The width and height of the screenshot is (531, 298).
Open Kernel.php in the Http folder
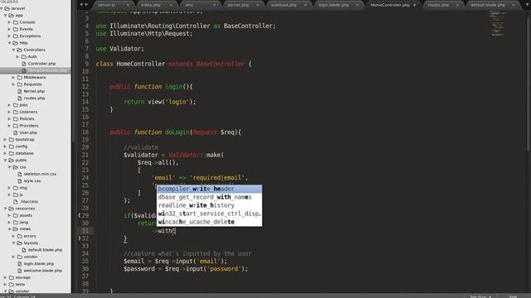34,91
